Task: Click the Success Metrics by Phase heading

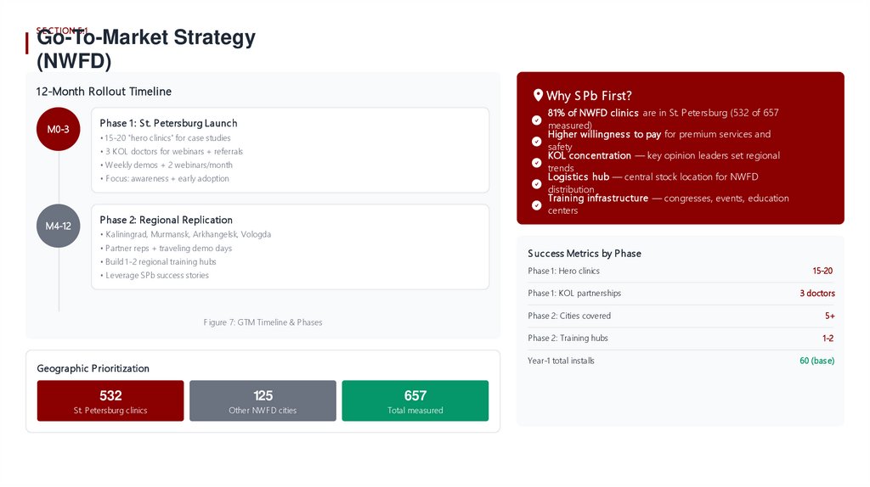Action: [x=585, y=253]
